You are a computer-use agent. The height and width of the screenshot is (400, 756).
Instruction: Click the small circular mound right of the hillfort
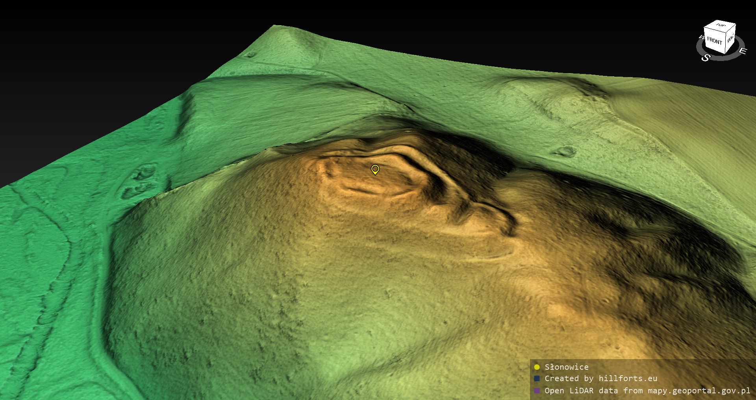[x=566, y=151]
